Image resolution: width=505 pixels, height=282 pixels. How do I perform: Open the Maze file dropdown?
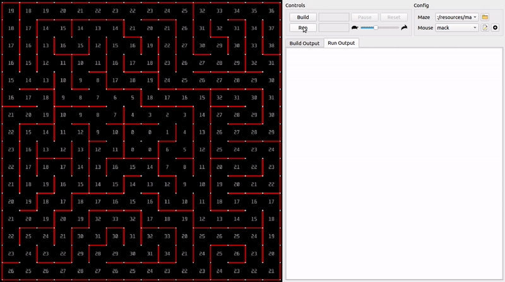point(457,17)
